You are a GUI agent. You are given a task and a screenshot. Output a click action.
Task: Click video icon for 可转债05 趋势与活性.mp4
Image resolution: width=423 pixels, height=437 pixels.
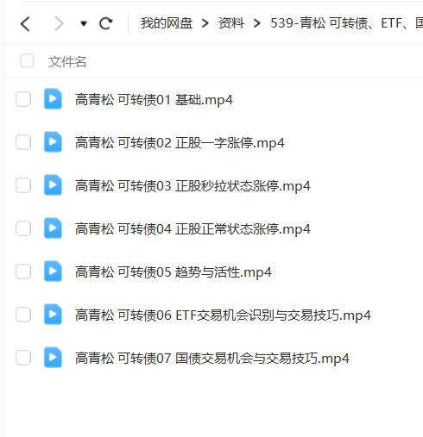53,272
